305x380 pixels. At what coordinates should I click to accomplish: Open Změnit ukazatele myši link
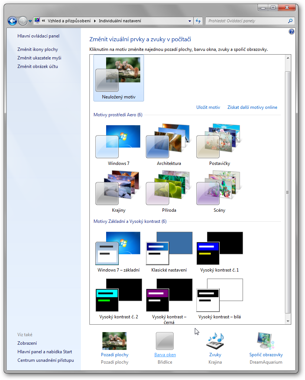[39, 58]
